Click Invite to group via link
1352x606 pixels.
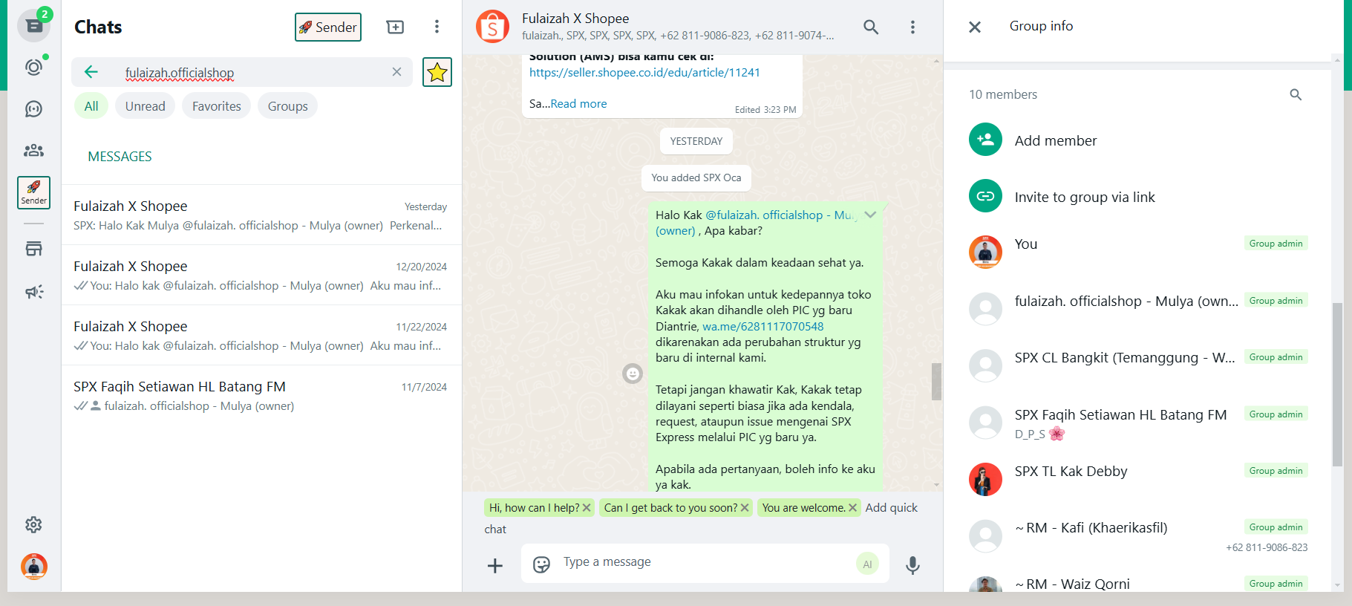[x=1137, y=197]
